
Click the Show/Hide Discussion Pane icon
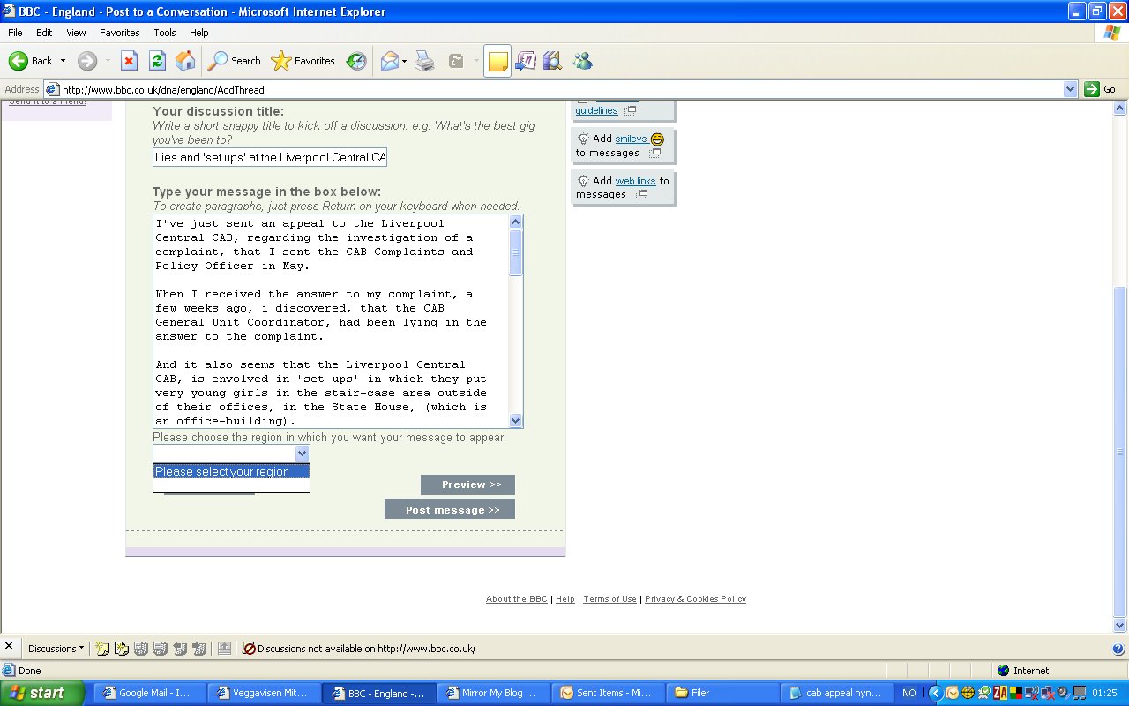click(x=224, y=648)
